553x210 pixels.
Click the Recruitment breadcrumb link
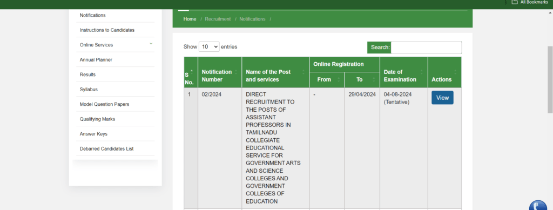[x=218, y=19]
